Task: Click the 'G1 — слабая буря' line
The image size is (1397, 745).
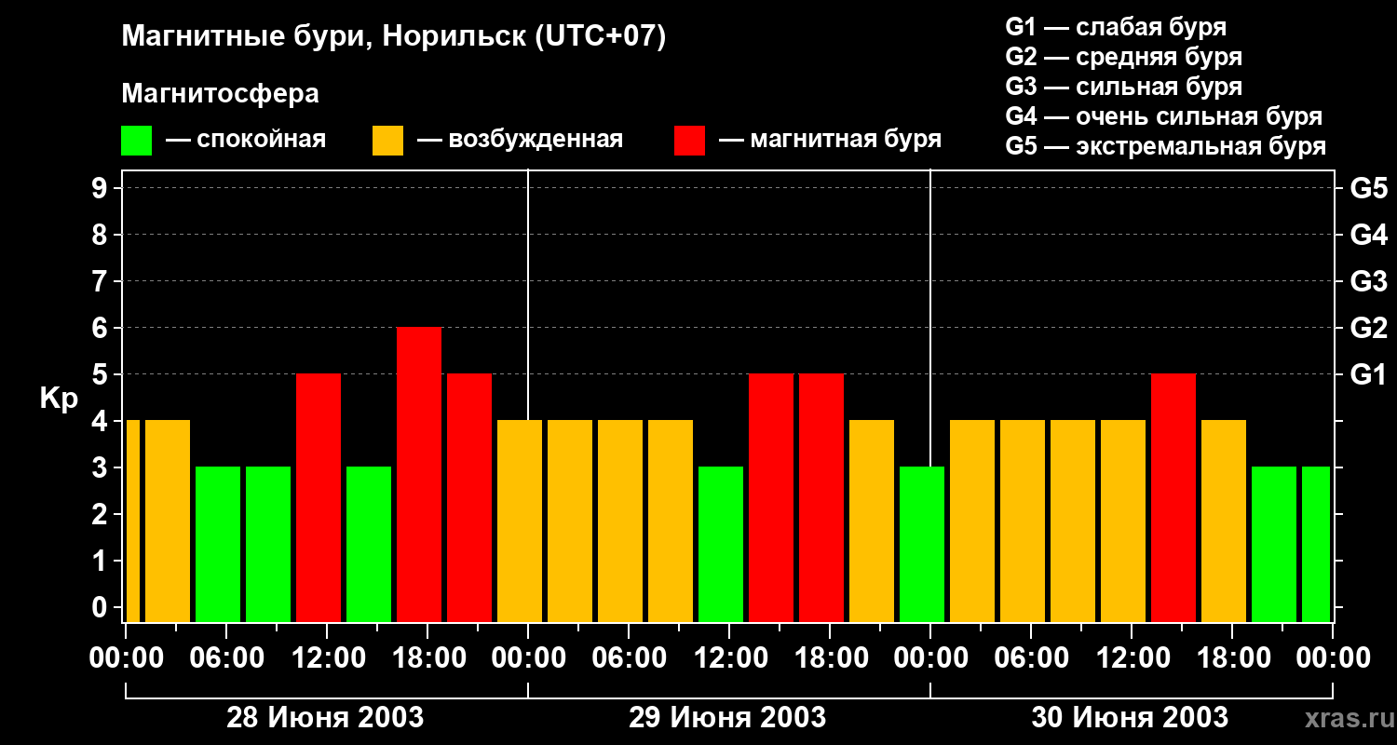Action: (1116, 27)
